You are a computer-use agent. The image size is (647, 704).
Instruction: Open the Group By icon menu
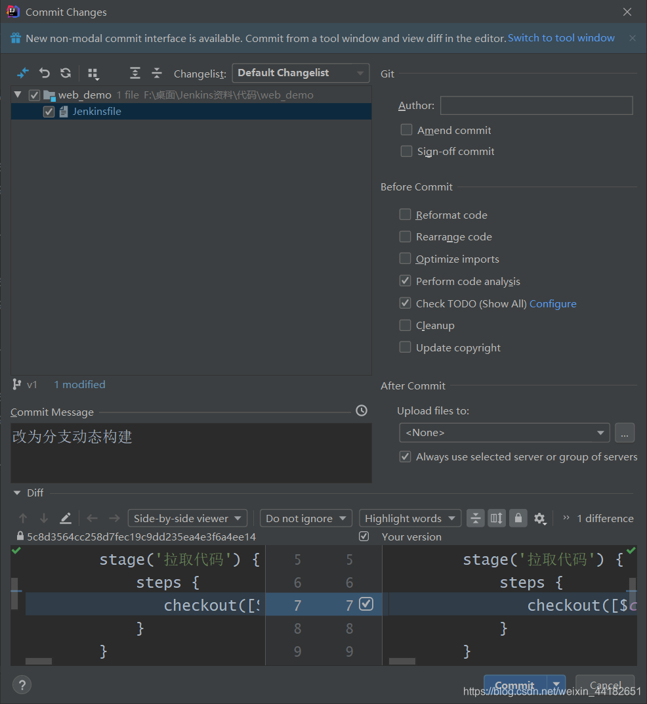click(x=93, y=74)
